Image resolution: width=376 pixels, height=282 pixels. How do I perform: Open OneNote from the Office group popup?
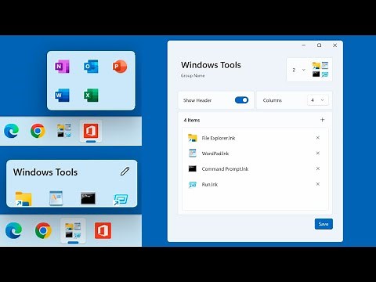(62, 67)
